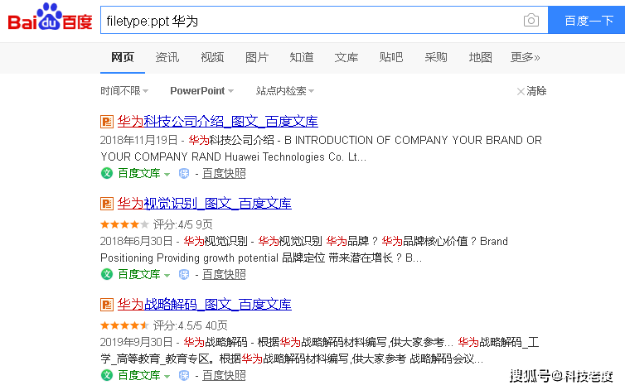
Task: Switch to the 知道 tab
Action: click(x=302, y=57)
